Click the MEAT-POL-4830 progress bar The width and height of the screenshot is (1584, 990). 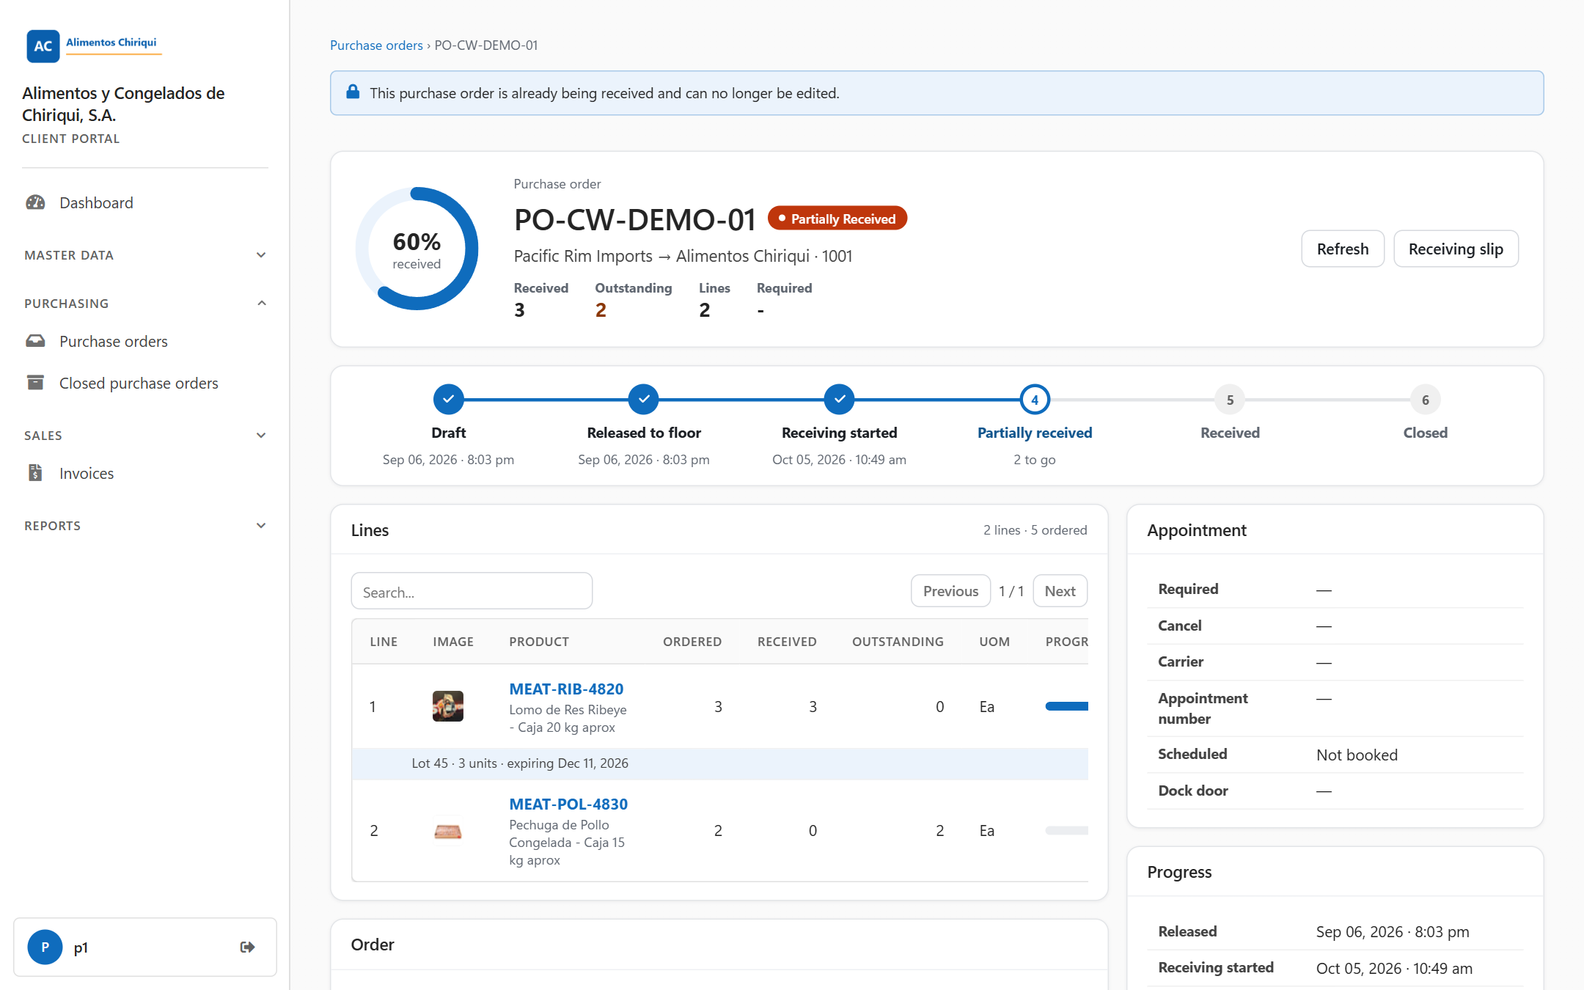pyautogui.click(x=1066, y=831)
